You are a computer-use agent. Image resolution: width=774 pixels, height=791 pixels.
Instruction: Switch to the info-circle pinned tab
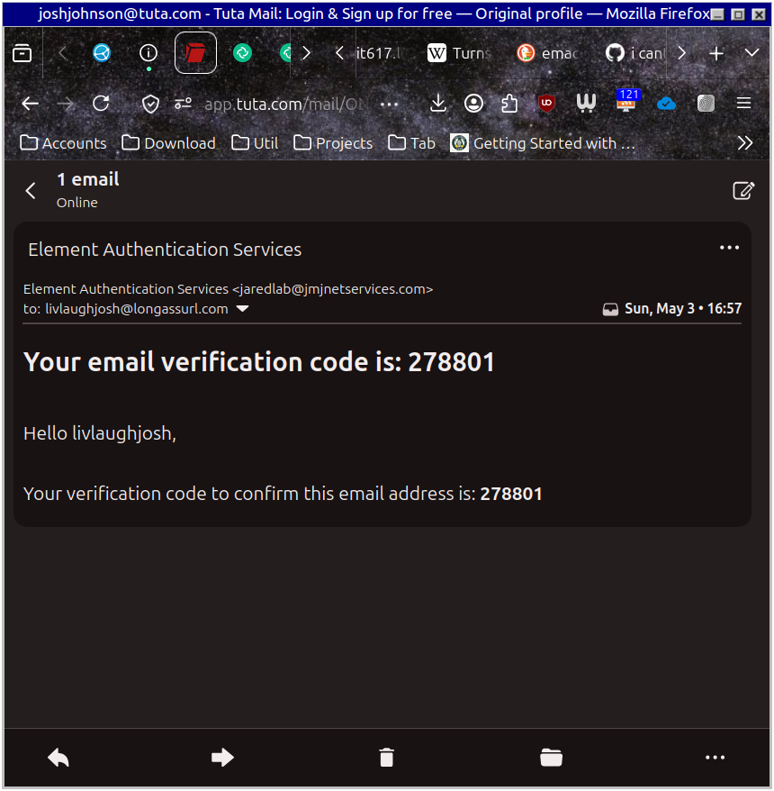pyautogui.click(x=148, y=53)
